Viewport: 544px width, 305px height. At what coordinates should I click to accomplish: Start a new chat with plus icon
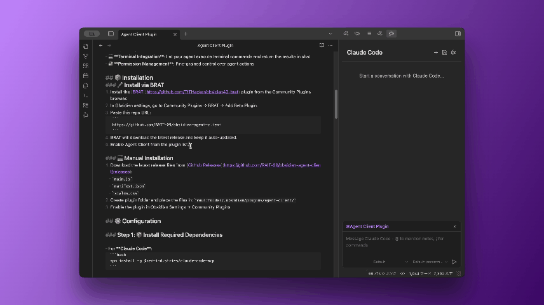(x=436, y=53)
